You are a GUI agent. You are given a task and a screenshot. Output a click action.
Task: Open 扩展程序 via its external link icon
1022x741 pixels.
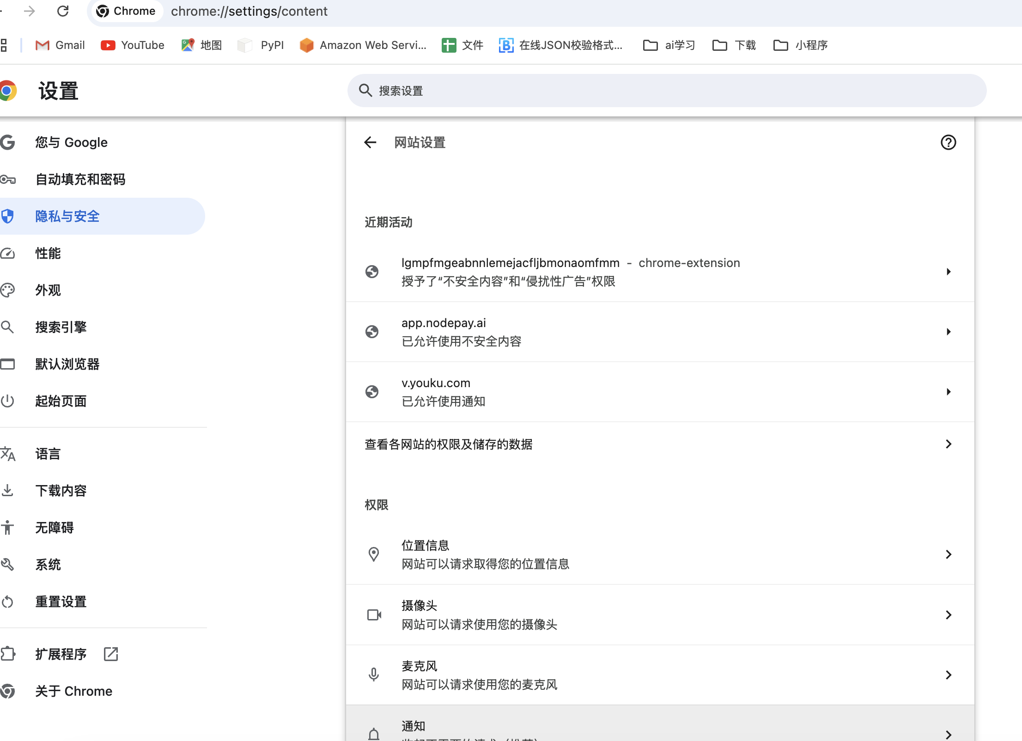110,654
